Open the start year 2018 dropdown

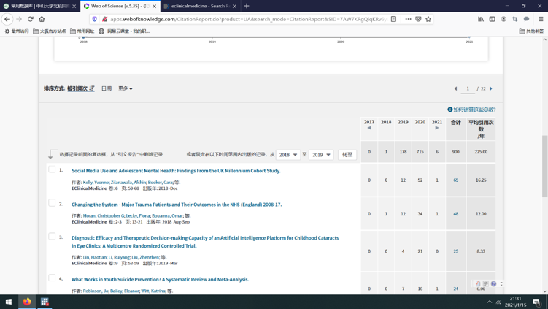pyautogui.click(x=288, y=155)
